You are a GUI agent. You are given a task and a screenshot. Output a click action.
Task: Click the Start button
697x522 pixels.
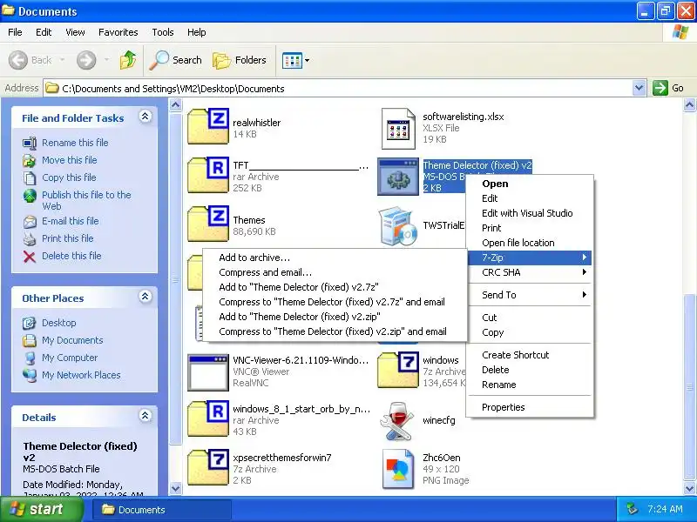pos(42,509)
